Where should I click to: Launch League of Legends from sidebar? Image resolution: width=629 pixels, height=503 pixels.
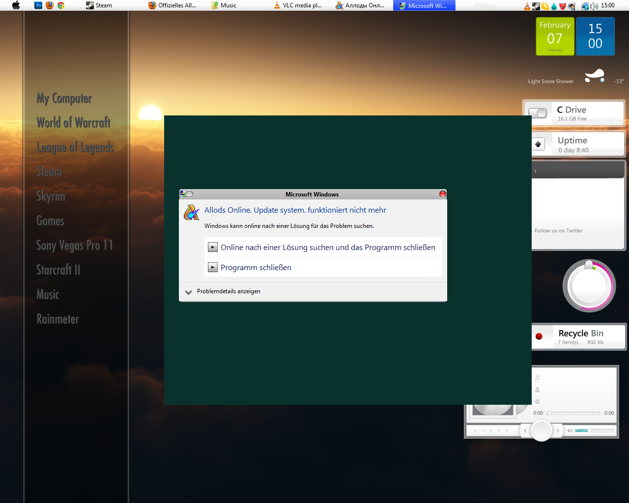click(x=75, y=147)
